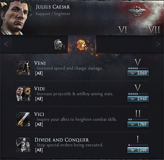164x160 pixels.
Task: Select the Vici sword icon
Action: pyautogui.click(x=23, y=119)
